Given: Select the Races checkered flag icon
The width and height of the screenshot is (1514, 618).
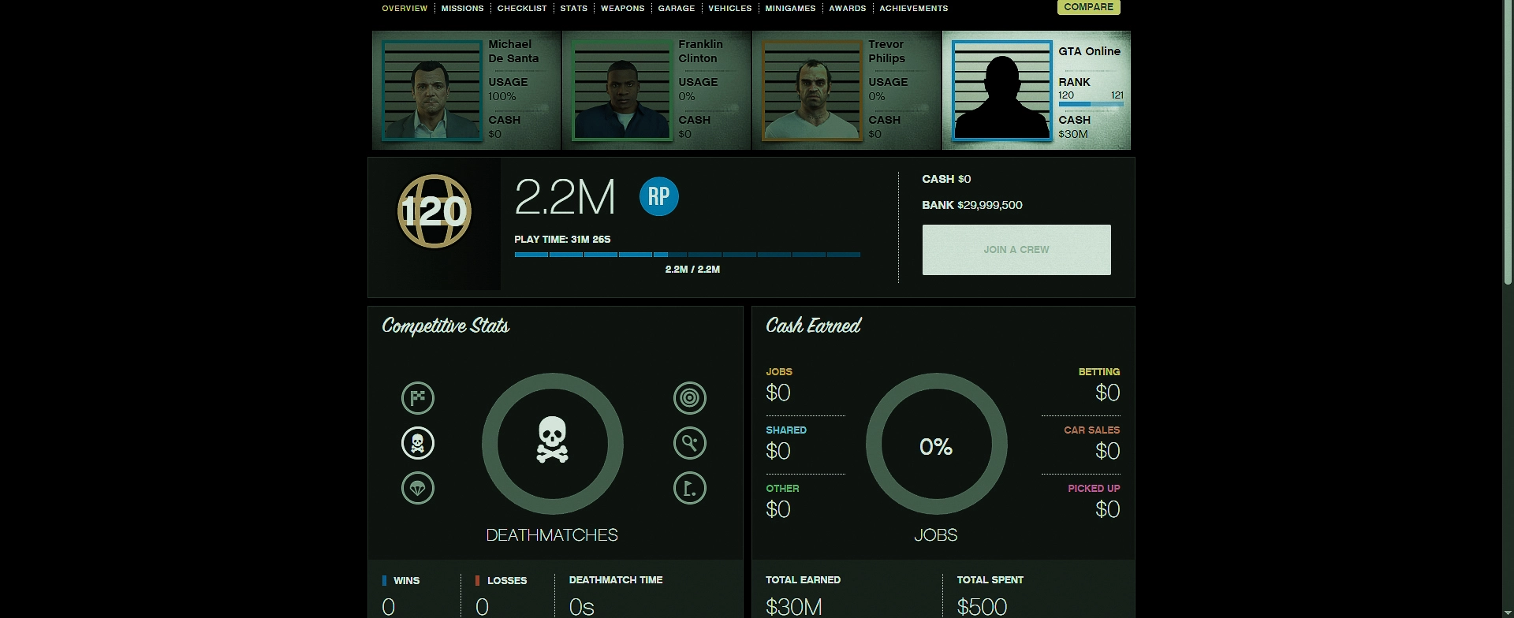Looking at the screenshot, I should (x=418, y=398).
